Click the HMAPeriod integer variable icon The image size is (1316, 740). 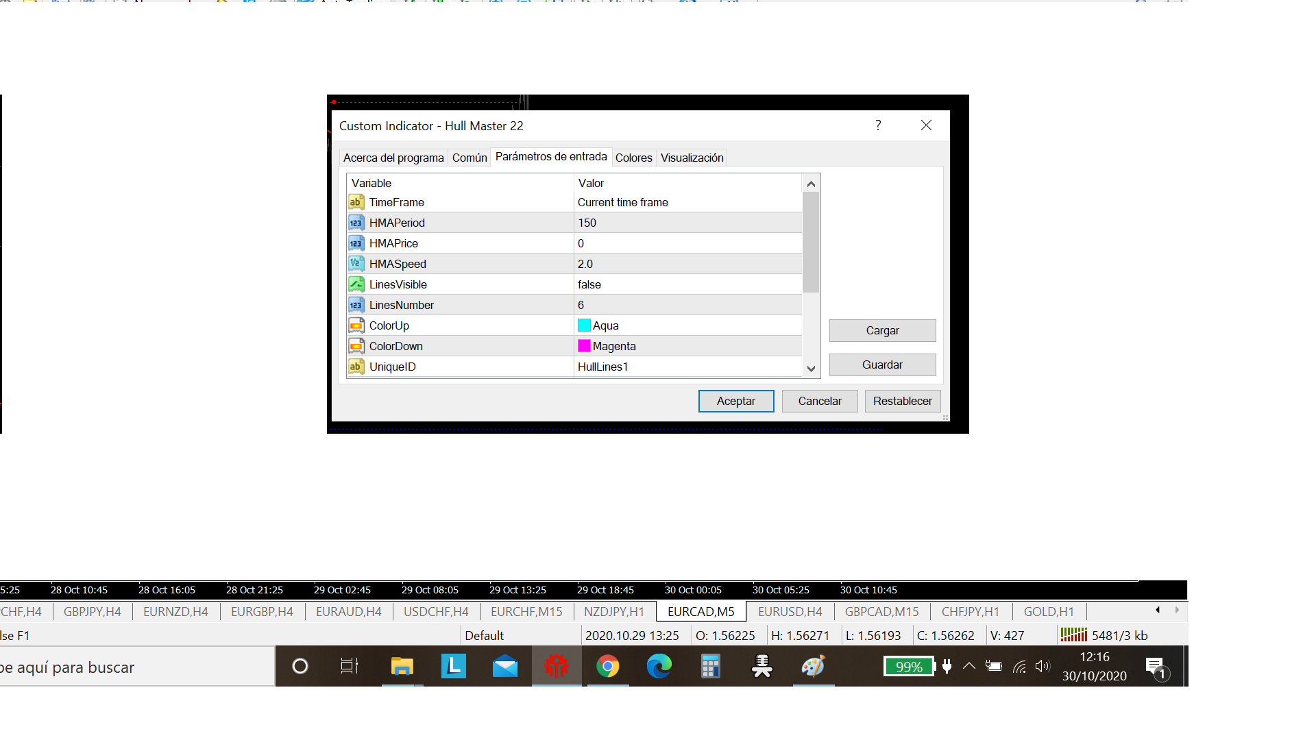point(356,223)
